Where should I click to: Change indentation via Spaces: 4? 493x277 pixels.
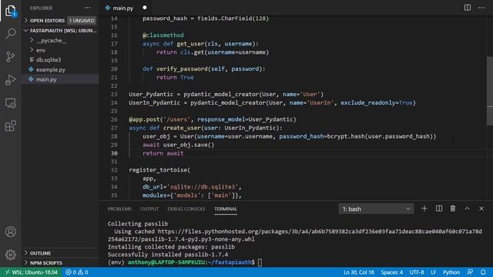click(x=391, y=272)
